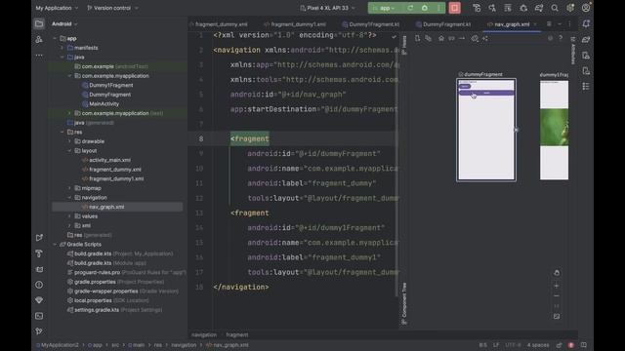Open the user account icon
625x351 pixels.
(586, 8)
